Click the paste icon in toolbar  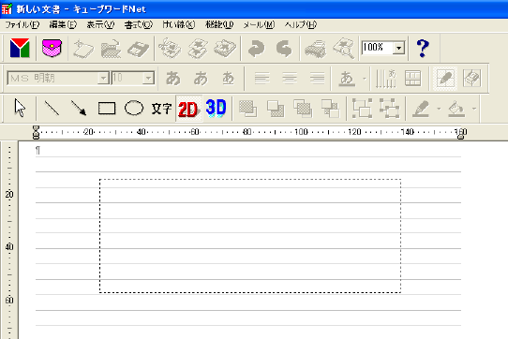[225, 49]
